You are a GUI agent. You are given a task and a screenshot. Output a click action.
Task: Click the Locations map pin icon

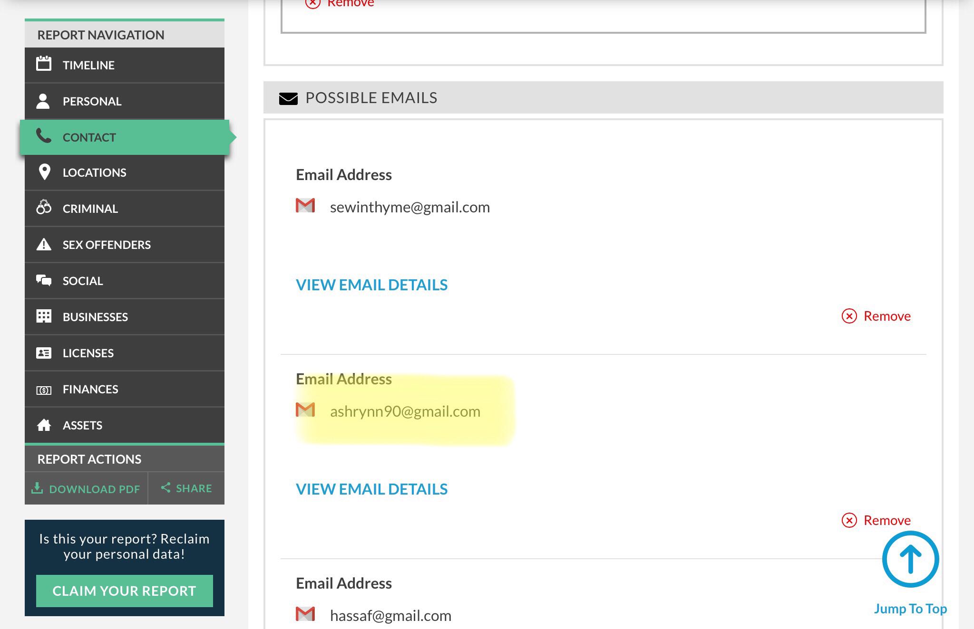(44, 172)
